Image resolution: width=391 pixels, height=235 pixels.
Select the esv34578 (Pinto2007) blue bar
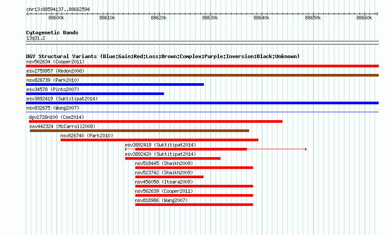click(95, 94)
